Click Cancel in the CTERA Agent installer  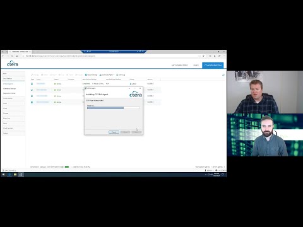point(114,132)
